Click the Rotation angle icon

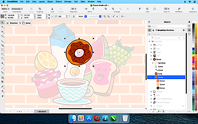56,17
